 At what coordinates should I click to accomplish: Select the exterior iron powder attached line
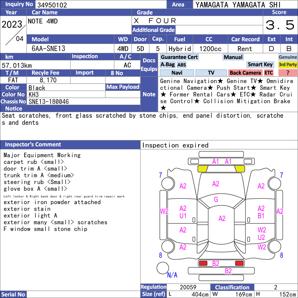pyautogui.click(x=52, y=202)
